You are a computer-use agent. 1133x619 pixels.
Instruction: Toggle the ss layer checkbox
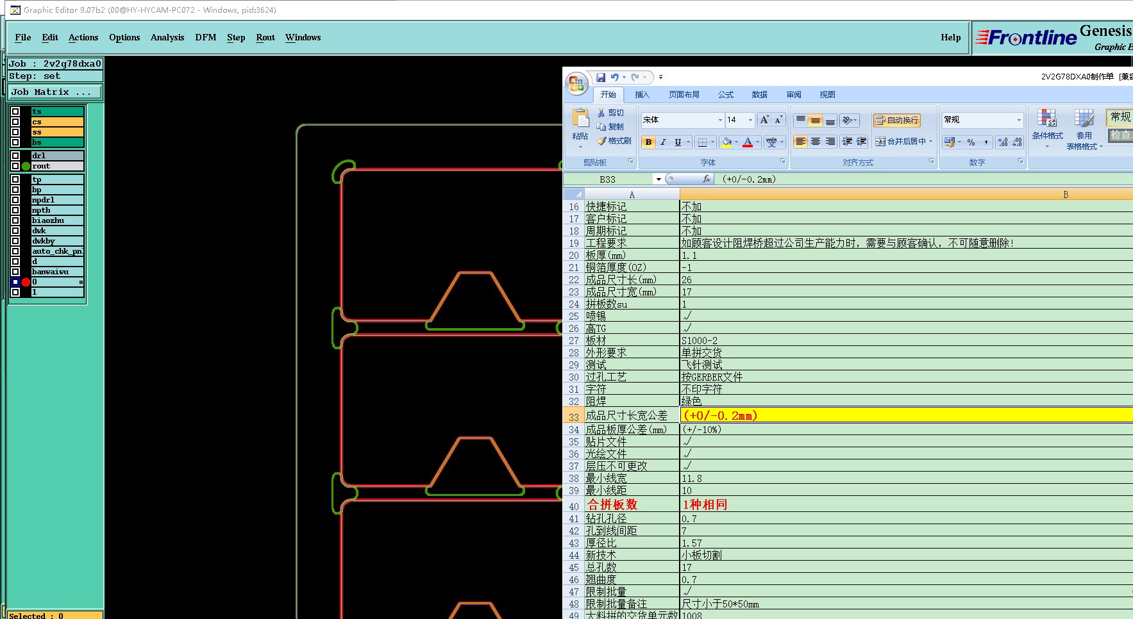pos(15,132)
